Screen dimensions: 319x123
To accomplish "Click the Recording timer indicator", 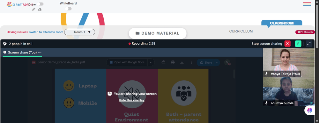I will point(142,44).
